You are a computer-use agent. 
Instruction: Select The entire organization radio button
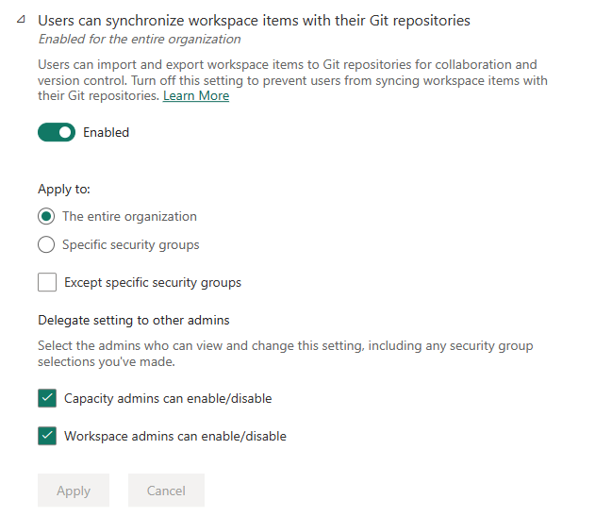coord(47,216)
